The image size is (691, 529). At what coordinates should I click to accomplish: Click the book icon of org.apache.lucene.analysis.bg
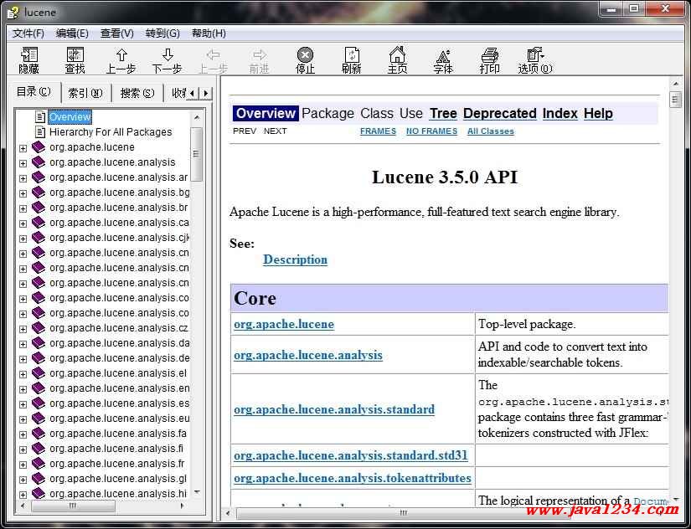point(39,193)
